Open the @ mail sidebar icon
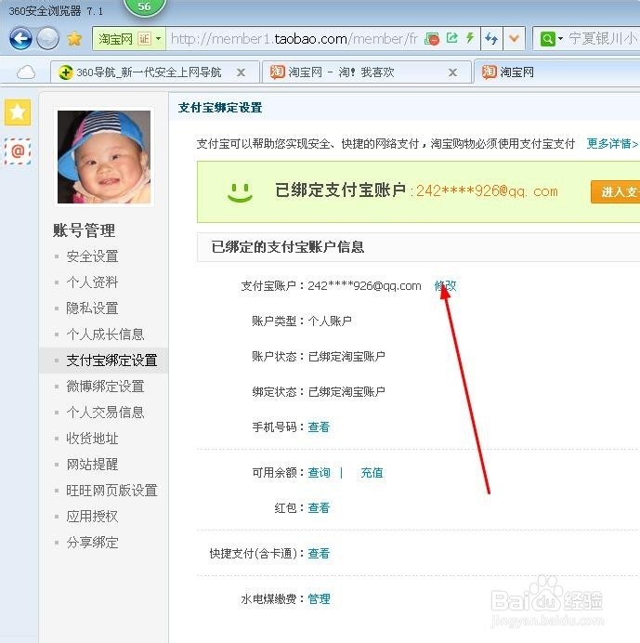640x643 pixels. pos(18,151)
